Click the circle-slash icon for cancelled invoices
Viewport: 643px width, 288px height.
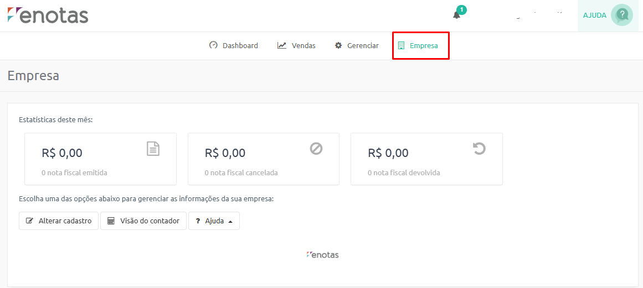click(316, 149)
